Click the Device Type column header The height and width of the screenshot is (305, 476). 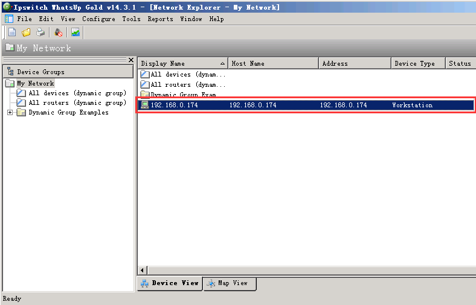414,63
